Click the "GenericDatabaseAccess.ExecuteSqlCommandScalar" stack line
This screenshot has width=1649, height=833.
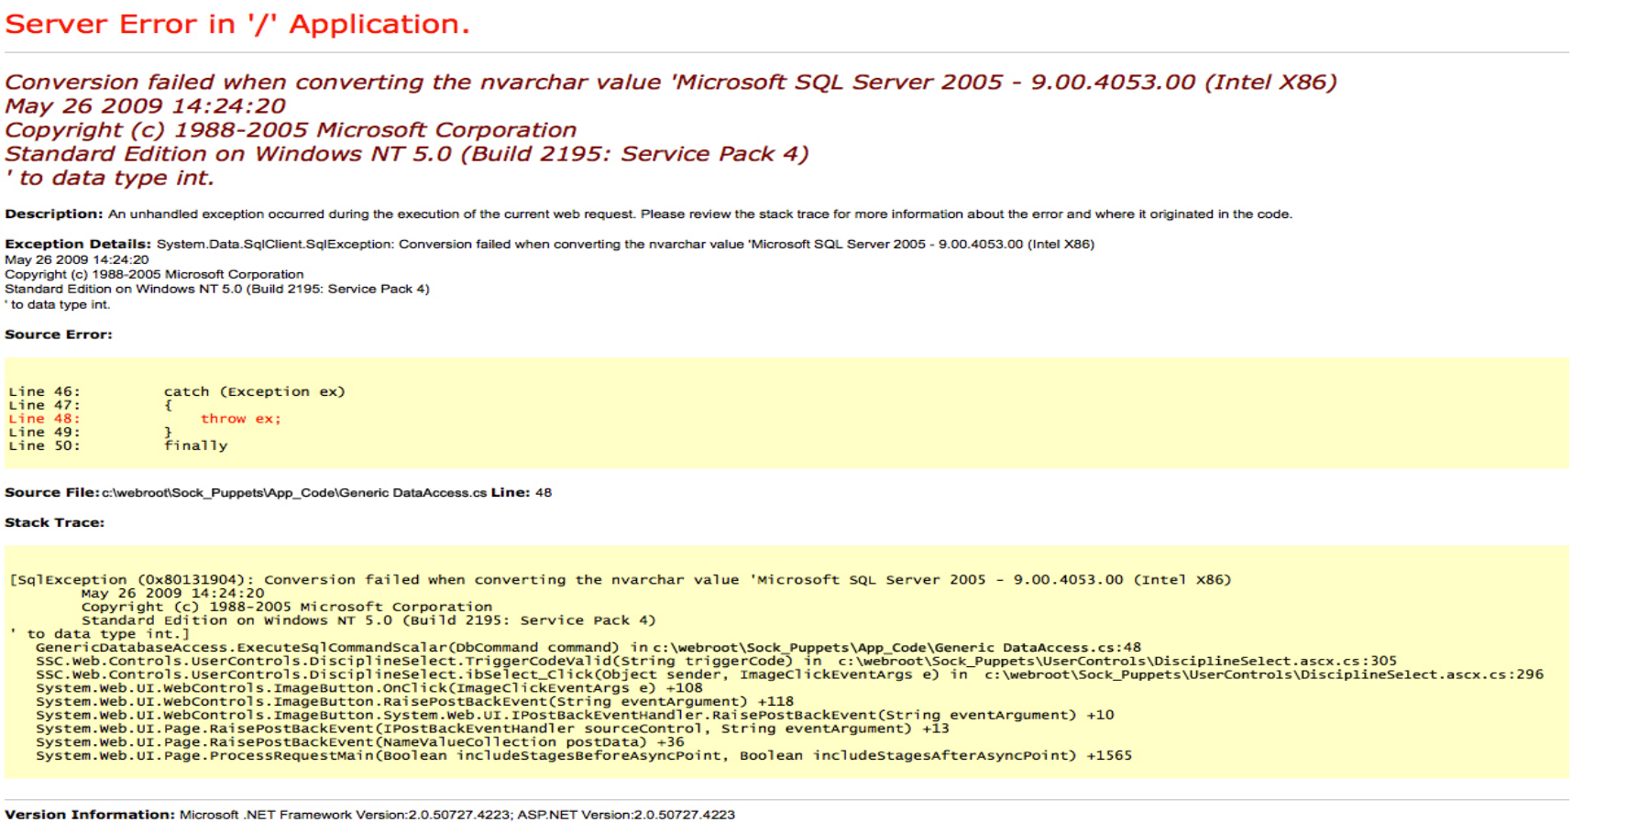[x=588, y=648]
